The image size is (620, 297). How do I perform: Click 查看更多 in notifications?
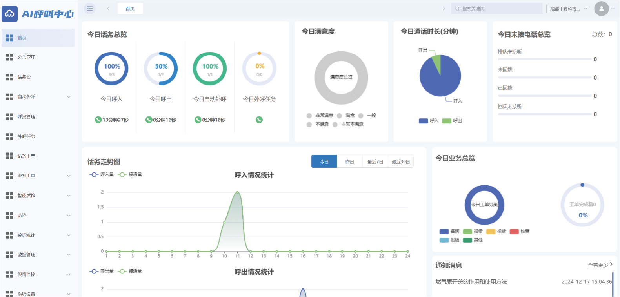point(600,265)
